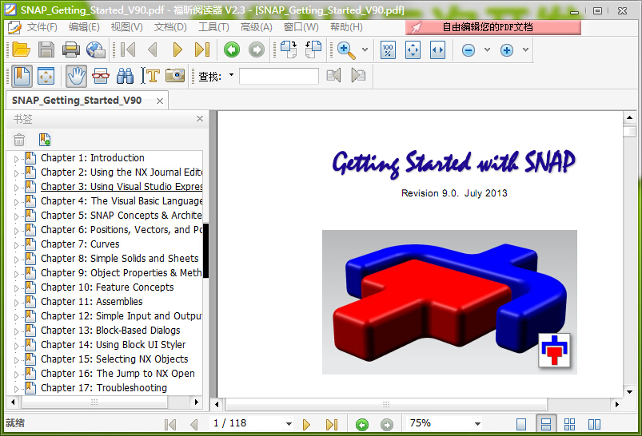The image size is (642, 436).
Task: Click the pink PDF editing advertisement banner
Action: pyautogui.click(x=492, y=27)
